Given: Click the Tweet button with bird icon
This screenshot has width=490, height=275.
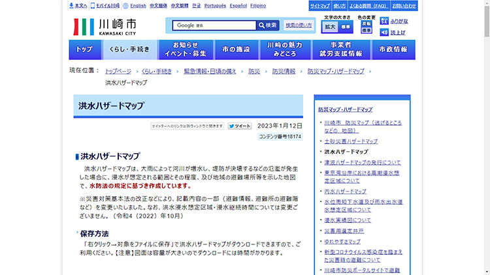Looking at the screenshot, I should coord(239,126).
